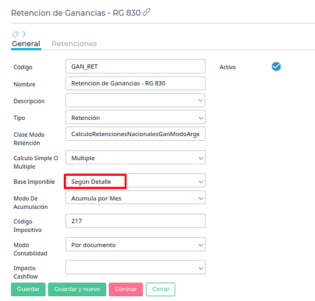The height and width of the screenshot is (301, 315).
Task: Click the Nombre text field
Action: (x=136, y=83)
